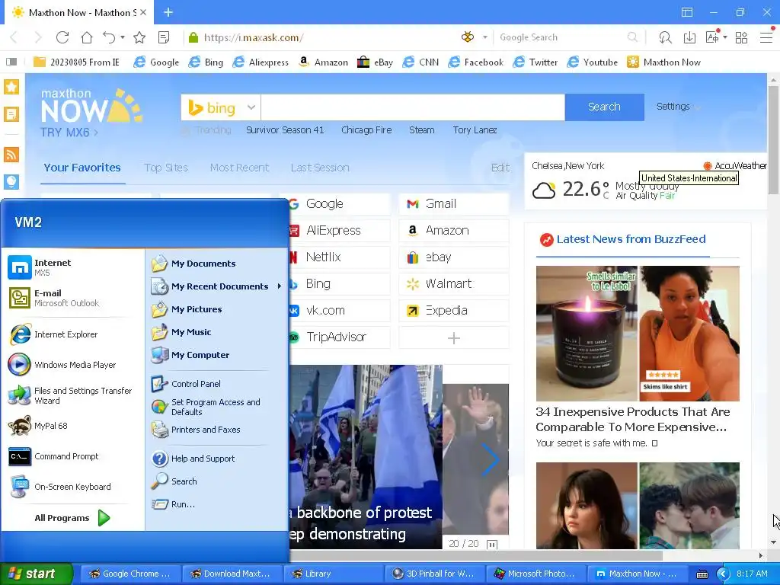Click the undo closed tab arrow icon
780x585 pixels.
click(108, 37)
